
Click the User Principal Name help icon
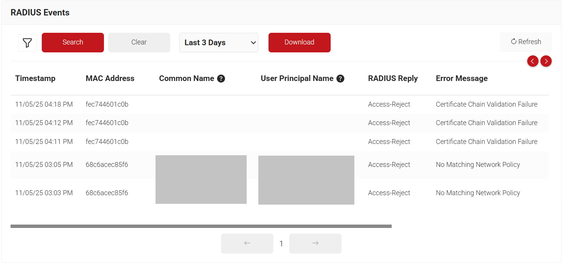[340, 79]
